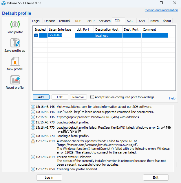This screenshot has width=181, height=183.
Task: Click the Destination Host column header
Action: 108,29
